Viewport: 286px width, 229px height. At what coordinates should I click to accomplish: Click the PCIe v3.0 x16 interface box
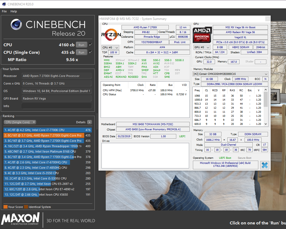pyautogui.click(x=241, y=42)
